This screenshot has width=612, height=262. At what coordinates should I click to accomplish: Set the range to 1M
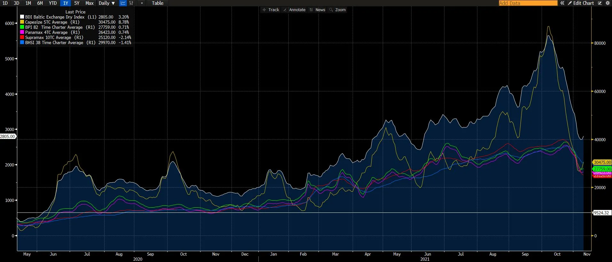pos(28,3)
